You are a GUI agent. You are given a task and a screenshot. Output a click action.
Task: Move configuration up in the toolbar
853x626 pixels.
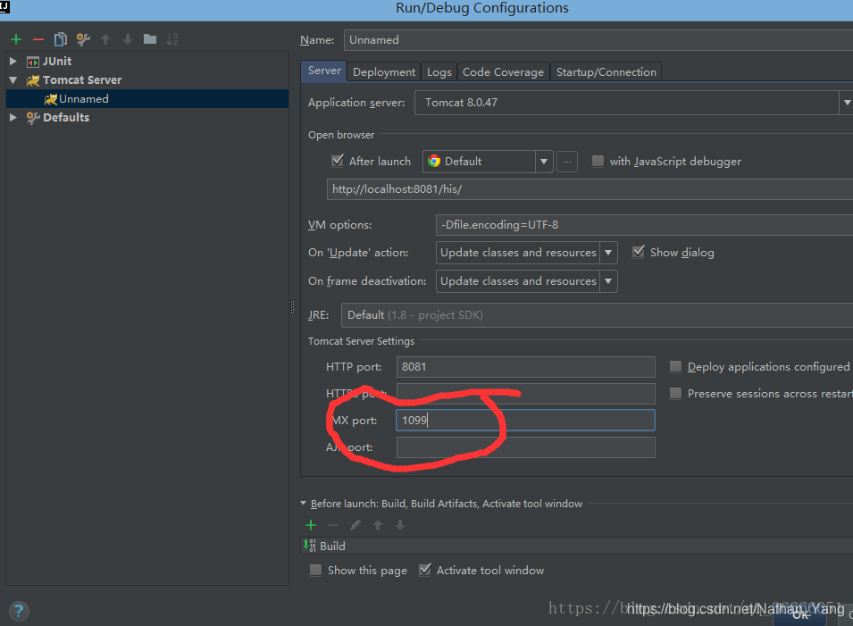click(105, 39)
